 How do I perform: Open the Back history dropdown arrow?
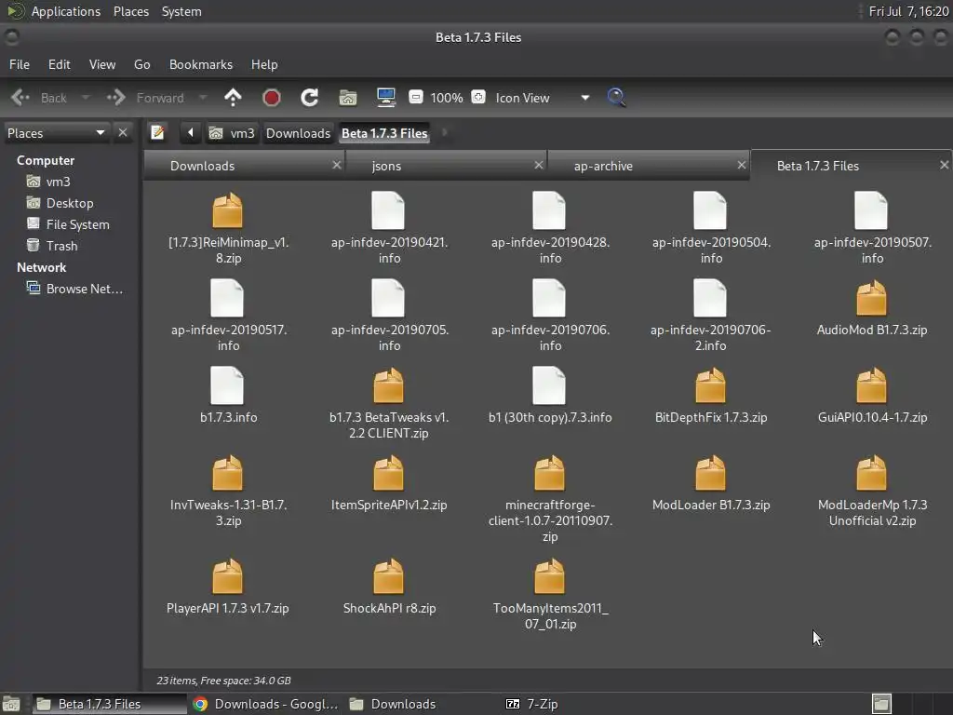(x=86, y=97)
